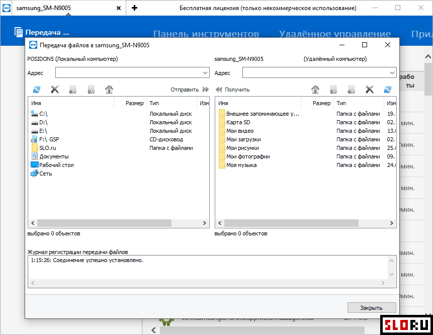Click the file transfer dialog title icon
Screen dimensions: 433x335
point(33,45)
